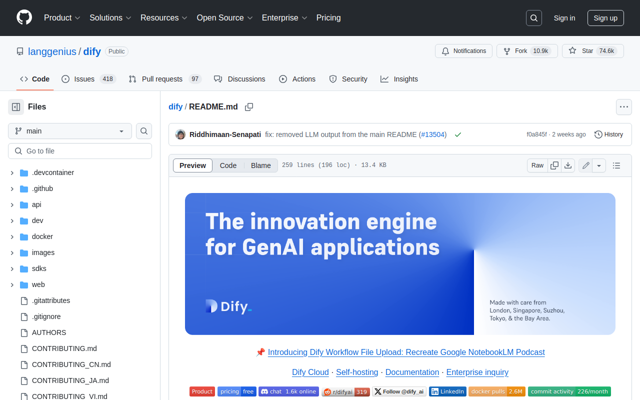The image size is (640, 400).
Task: Expand the dev folder
Action: coord(12,220)
